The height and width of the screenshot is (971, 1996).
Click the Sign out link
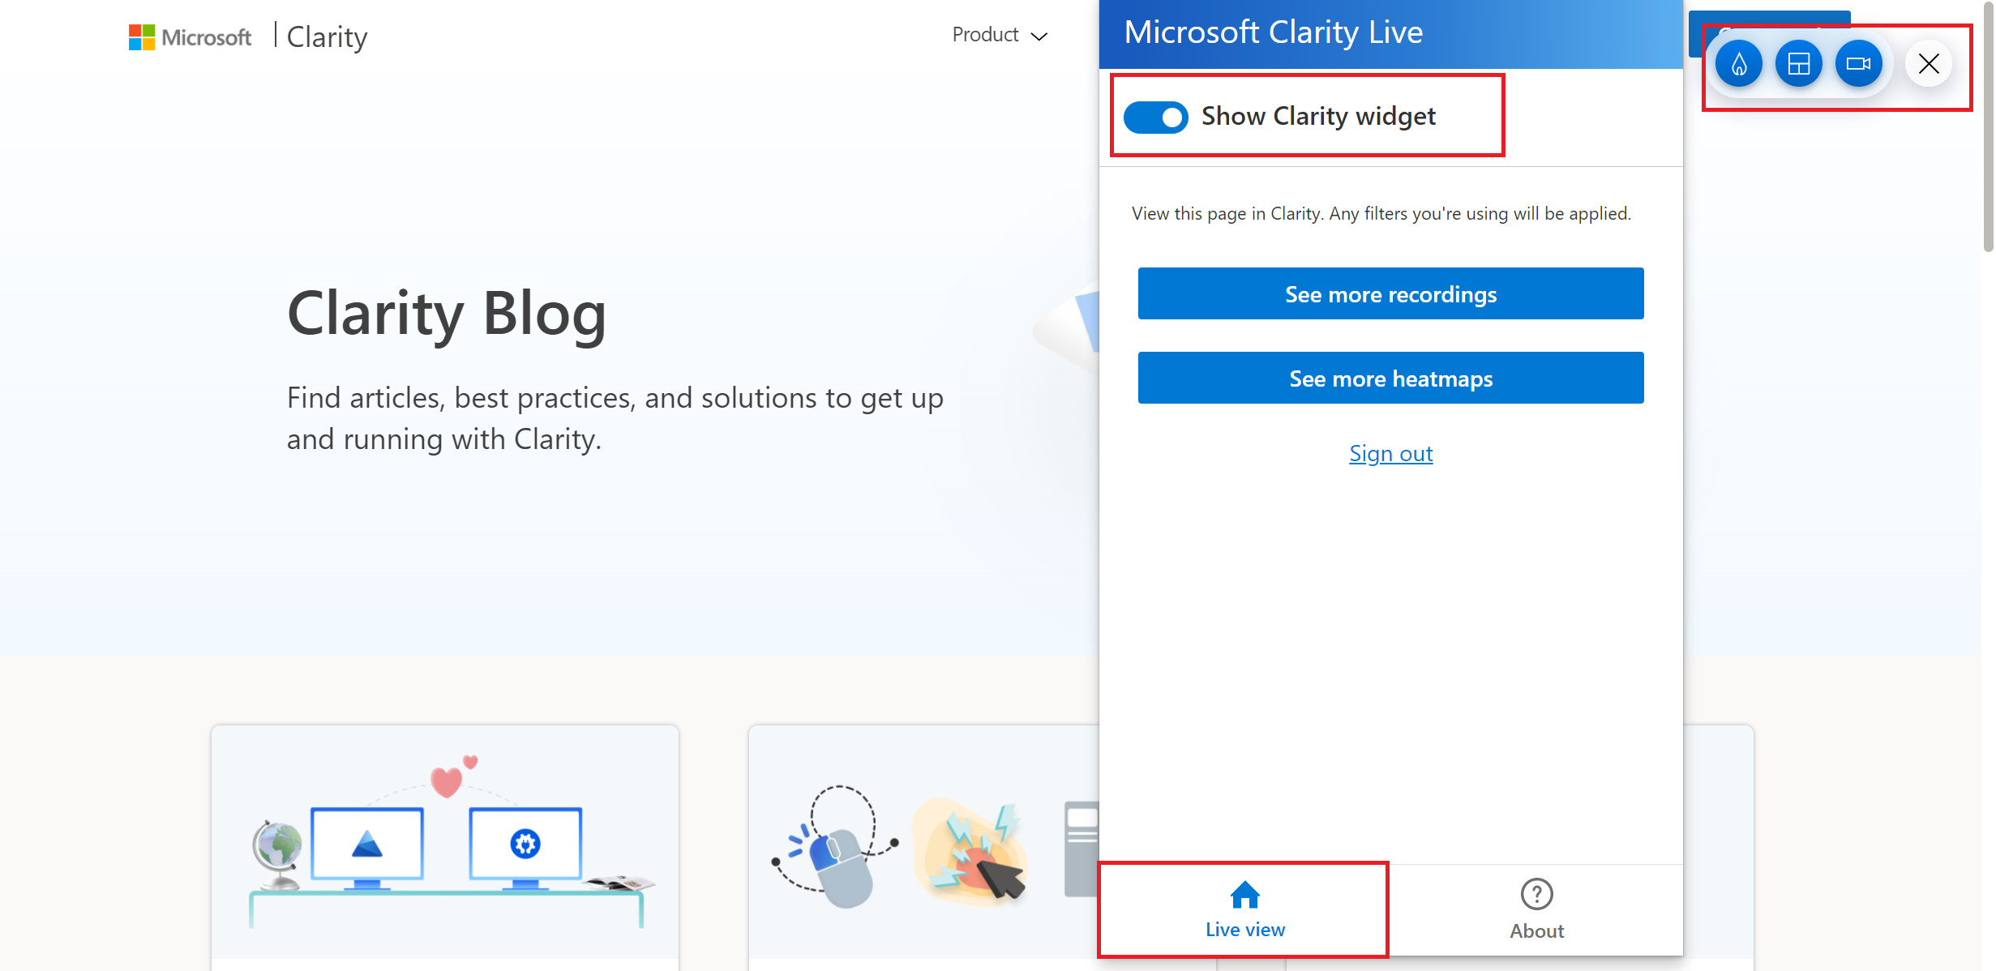click(1390, 453)
